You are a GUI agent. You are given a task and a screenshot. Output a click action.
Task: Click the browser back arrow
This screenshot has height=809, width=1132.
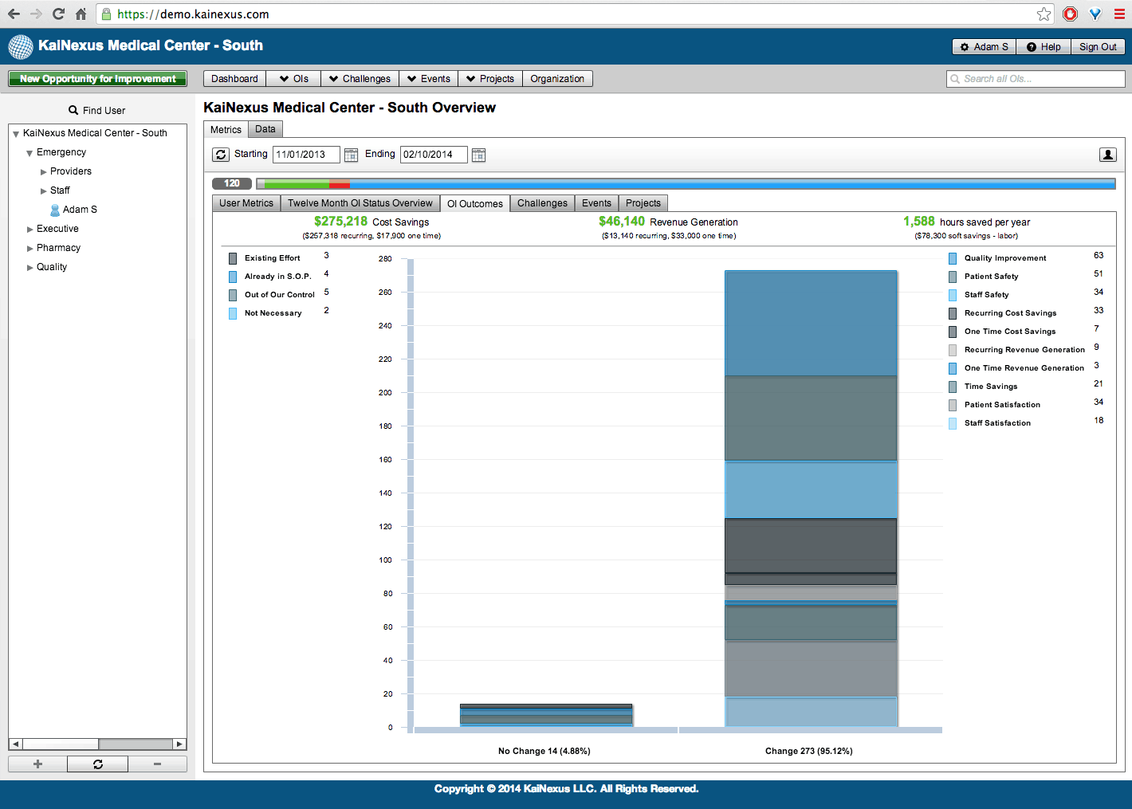(14, 14)
